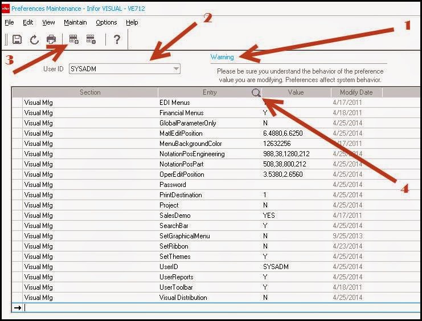Select the SetRibbon entry cell

[x=210, y=246]
